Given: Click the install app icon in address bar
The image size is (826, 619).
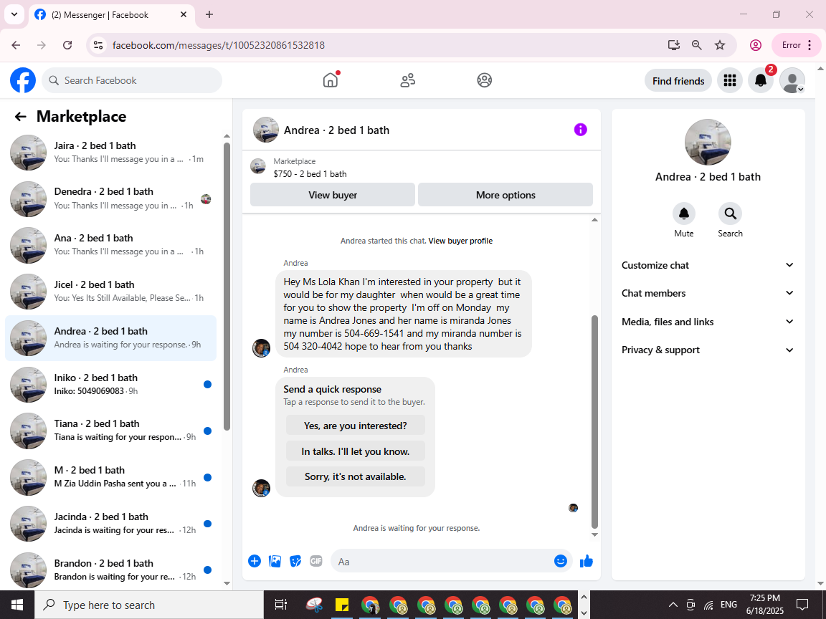Looking at the screenshot, I should pos(673,45).
